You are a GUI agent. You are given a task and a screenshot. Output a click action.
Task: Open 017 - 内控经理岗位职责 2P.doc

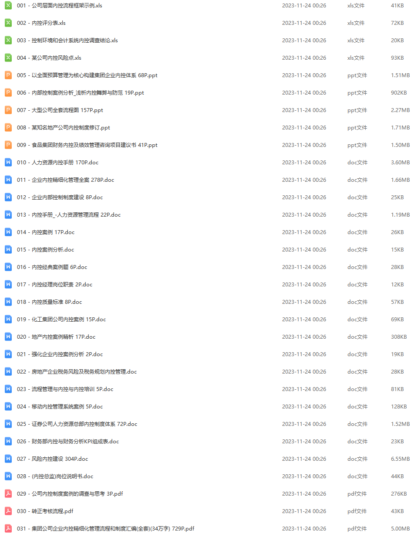[55, 285]
